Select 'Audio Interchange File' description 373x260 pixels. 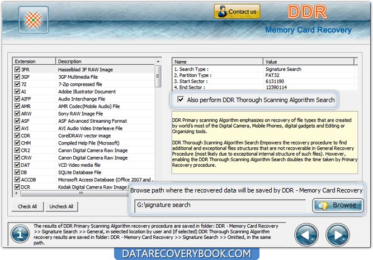point(82,99)
